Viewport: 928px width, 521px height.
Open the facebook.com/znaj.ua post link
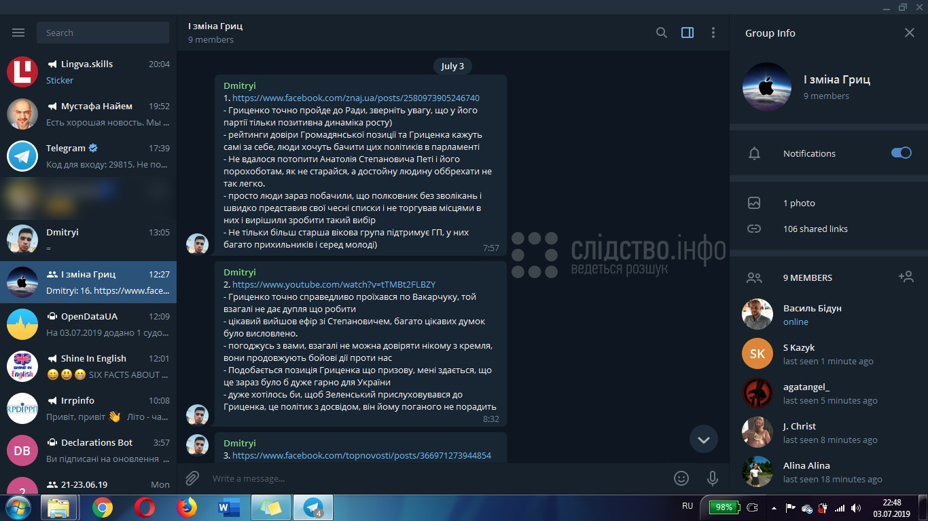356,98
